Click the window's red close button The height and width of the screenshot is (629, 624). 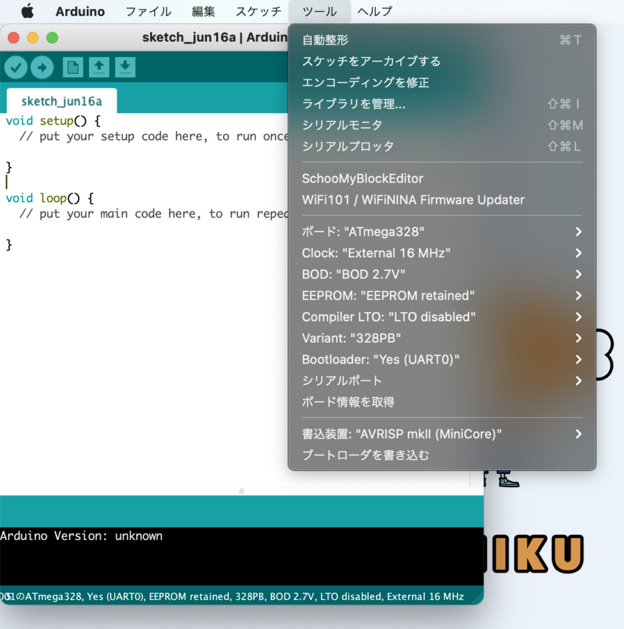pyautogui.click(x=14, y=37)
